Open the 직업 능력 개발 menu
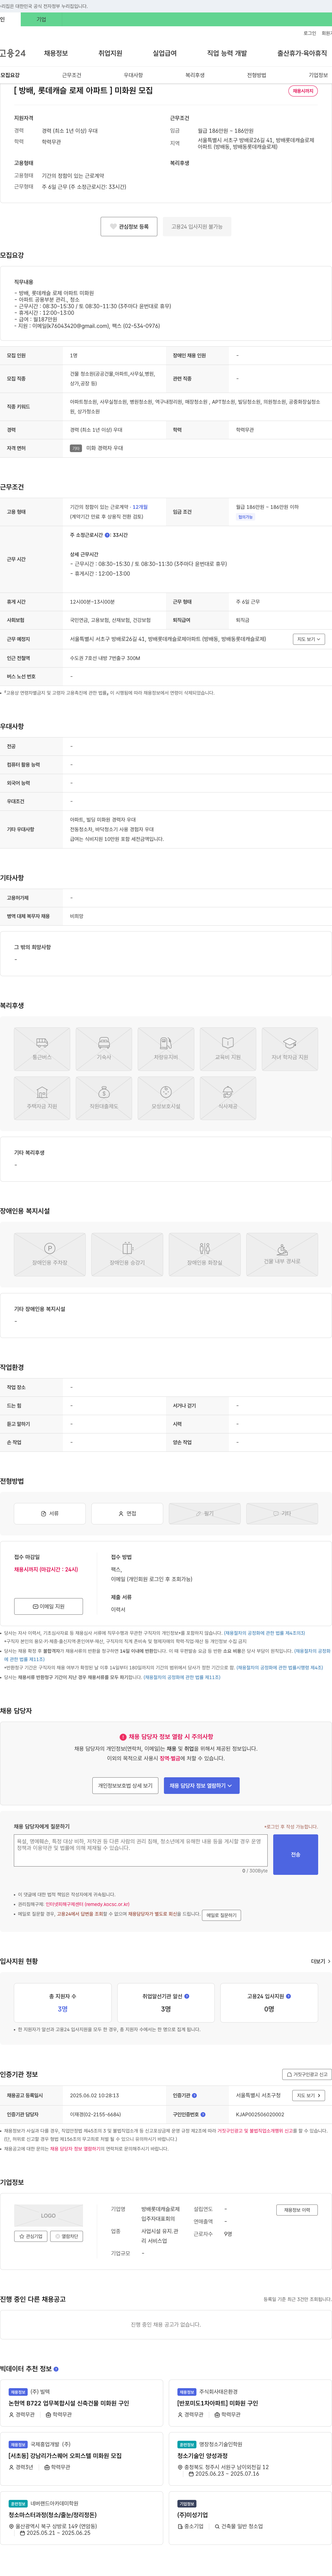Screen dimensions: 332x2576 (227, 53)
